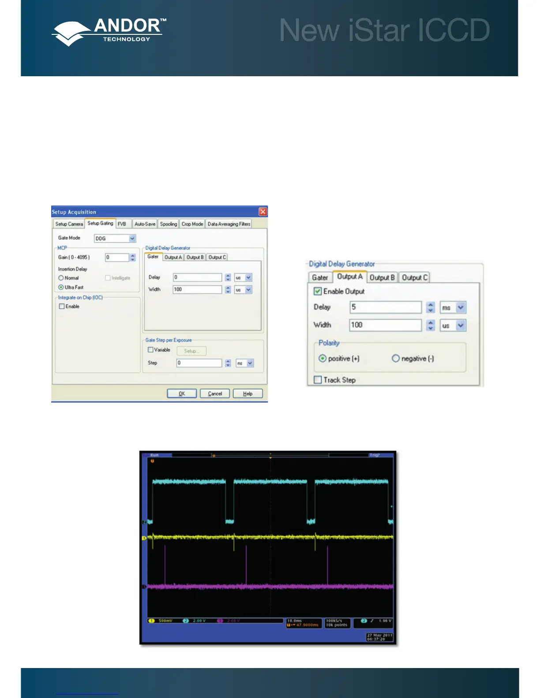Open the Gater Width unit dropdown

click(x=248, y=290)
